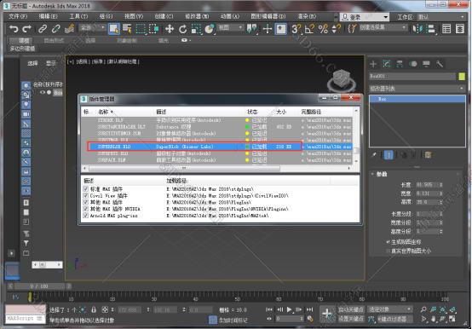Click the Box001 object color swatch

tap(462, 77)
